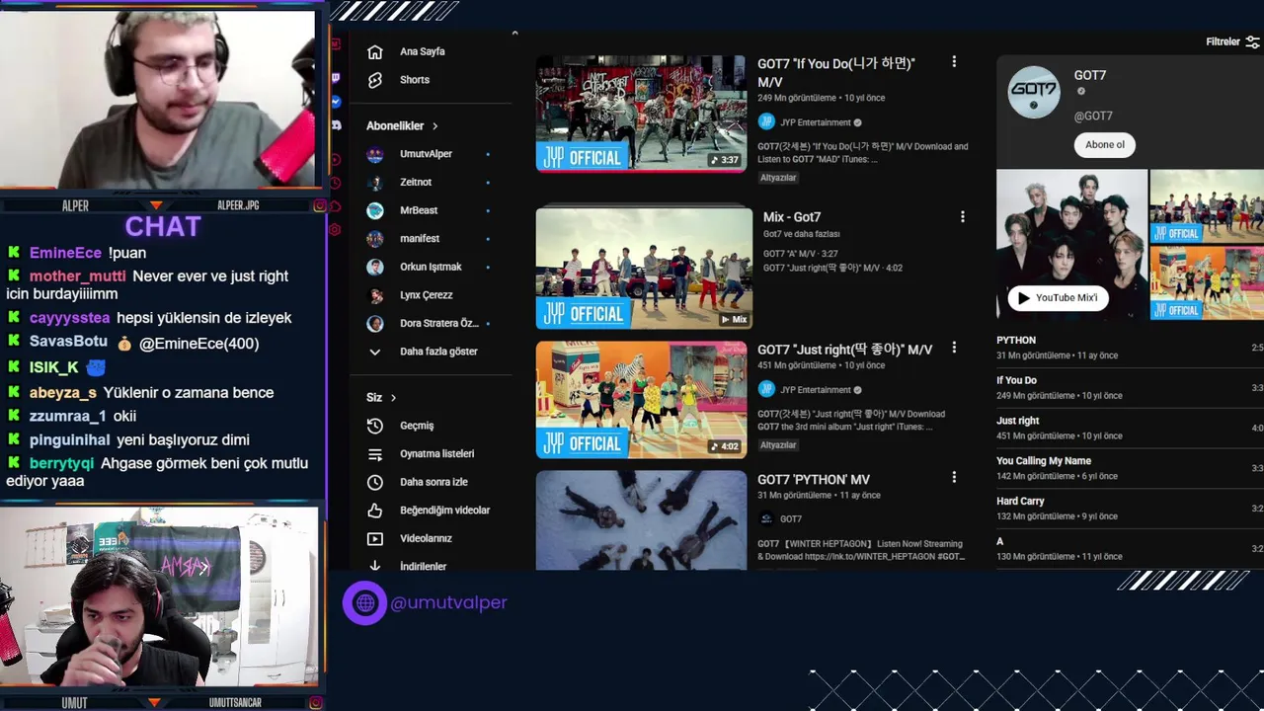Image resolution: width=1264 pixels, height=711 pixels.
Task: Open GOT7 round profile picture in channel card
Action: click(1034, 93)
